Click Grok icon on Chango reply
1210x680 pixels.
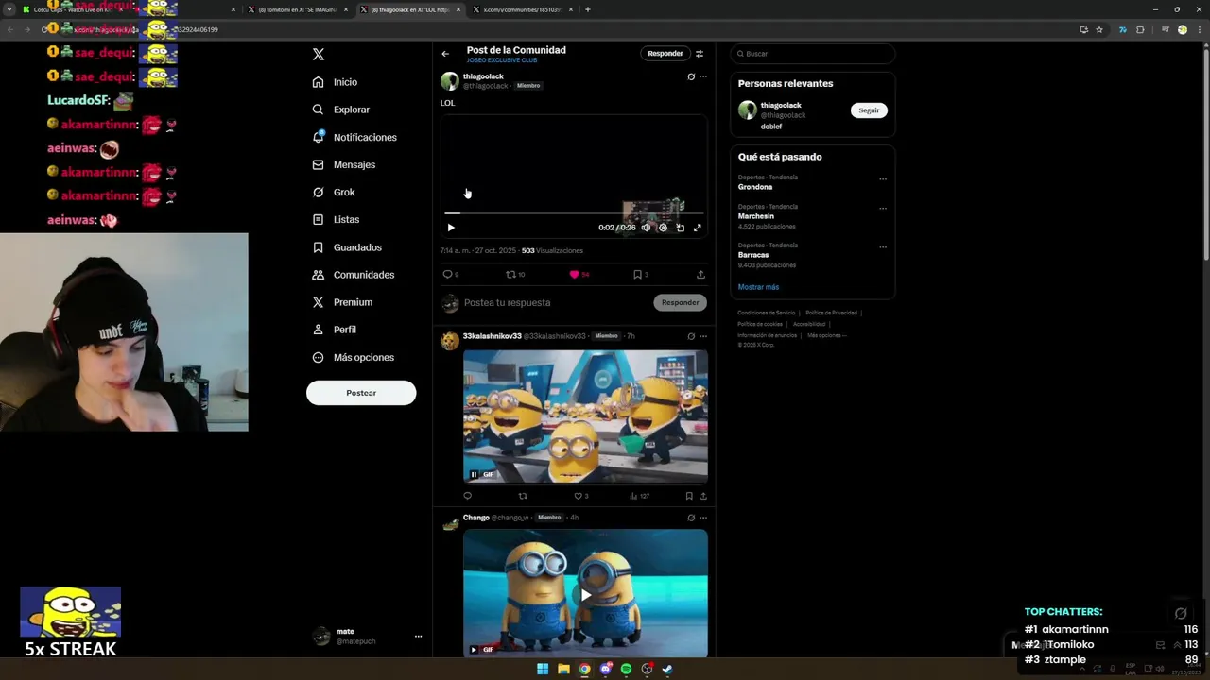691,518
